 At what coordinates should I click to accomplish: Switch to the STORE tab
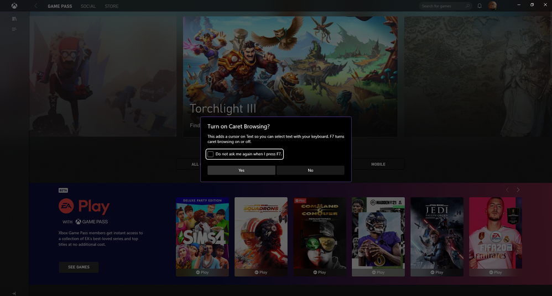112,6
